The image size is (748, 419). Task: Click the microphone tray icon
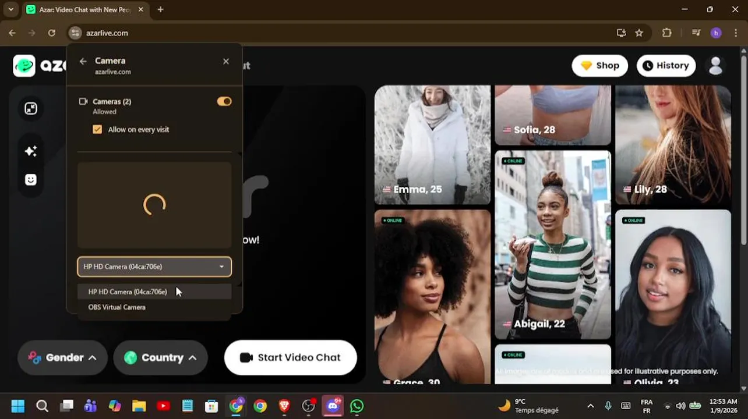click(608, 406)
